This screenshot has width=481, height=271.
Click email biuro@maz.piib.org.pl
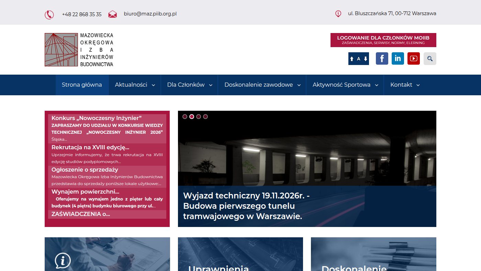pyautogui.click(x=150, y=14)
